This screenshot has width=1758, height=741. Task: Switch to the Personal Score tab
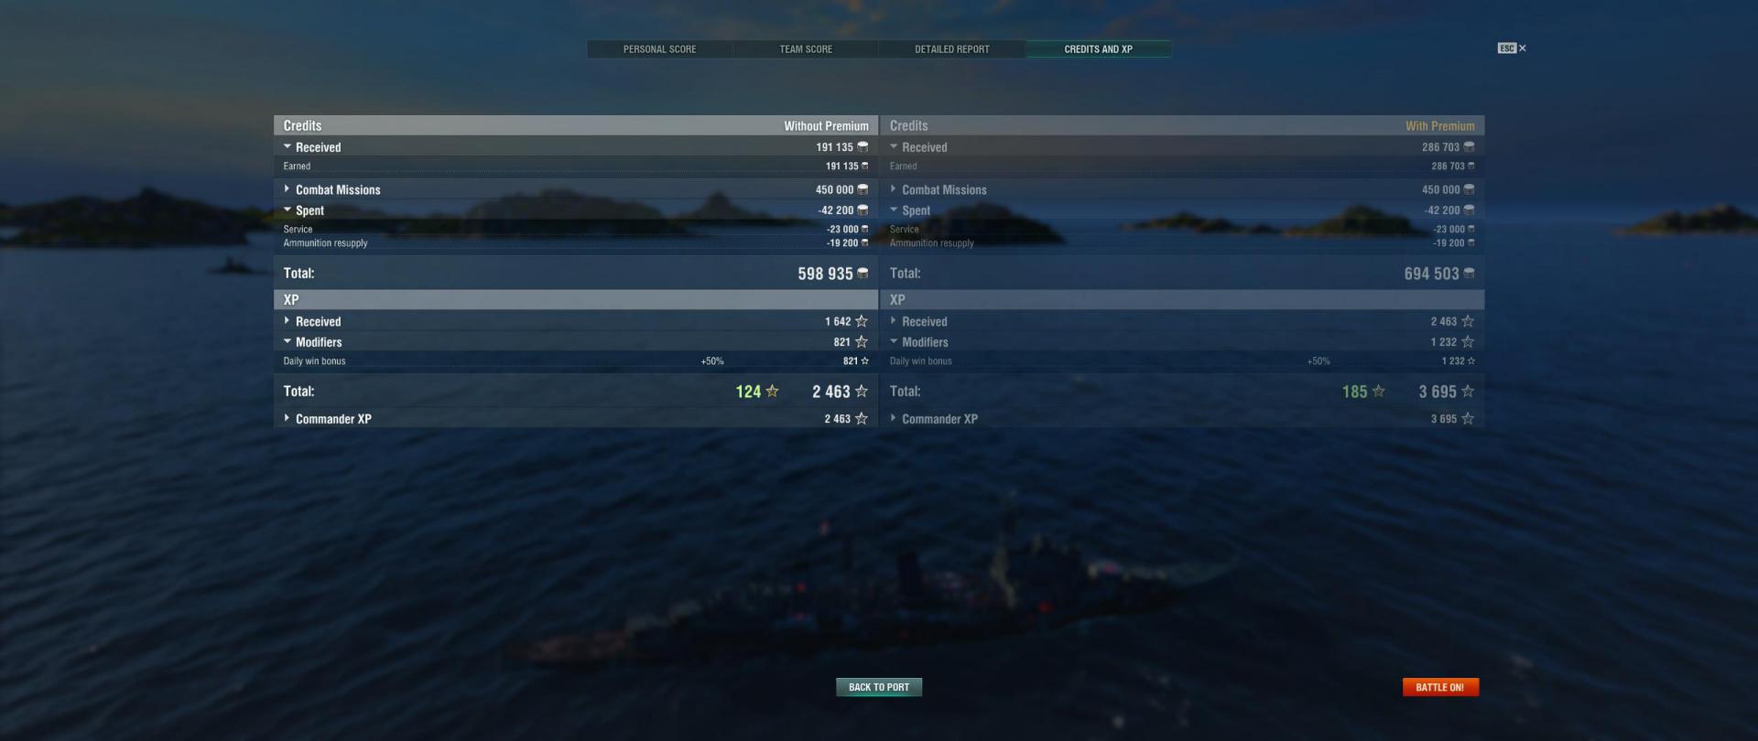659,49
